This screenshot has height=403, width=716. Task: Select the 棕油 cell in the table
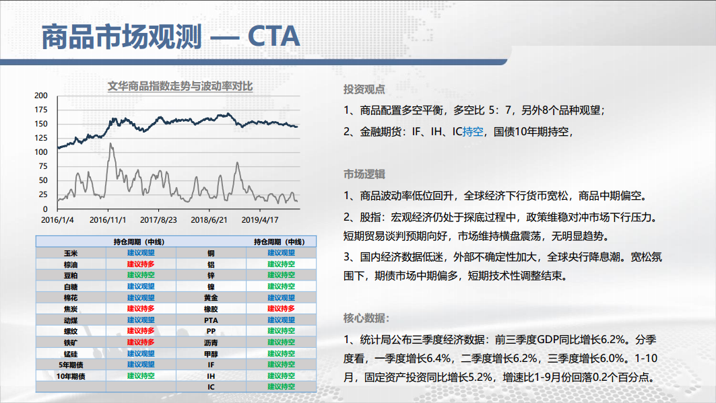(x=71, y=264)
